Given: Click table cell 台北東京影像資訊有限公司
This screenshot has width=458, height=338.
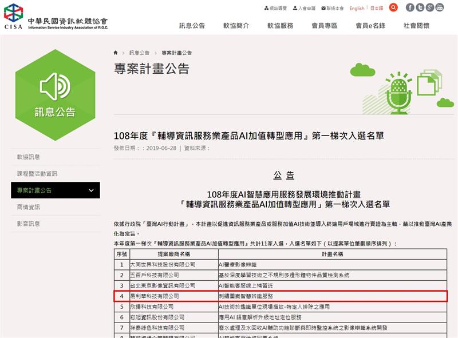Looking at the screenshot, I should (174, 286).
